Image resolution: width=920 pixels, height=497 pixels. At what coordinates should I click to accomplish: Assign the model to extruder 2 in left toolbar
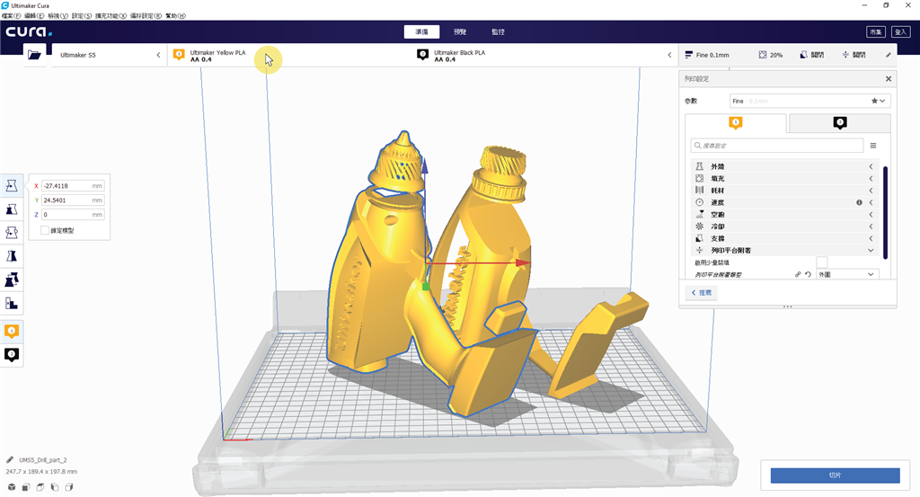click(12, 355)
